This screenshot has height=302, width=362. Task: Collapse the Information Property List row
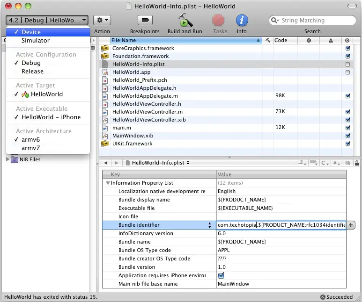coord(108,183)
